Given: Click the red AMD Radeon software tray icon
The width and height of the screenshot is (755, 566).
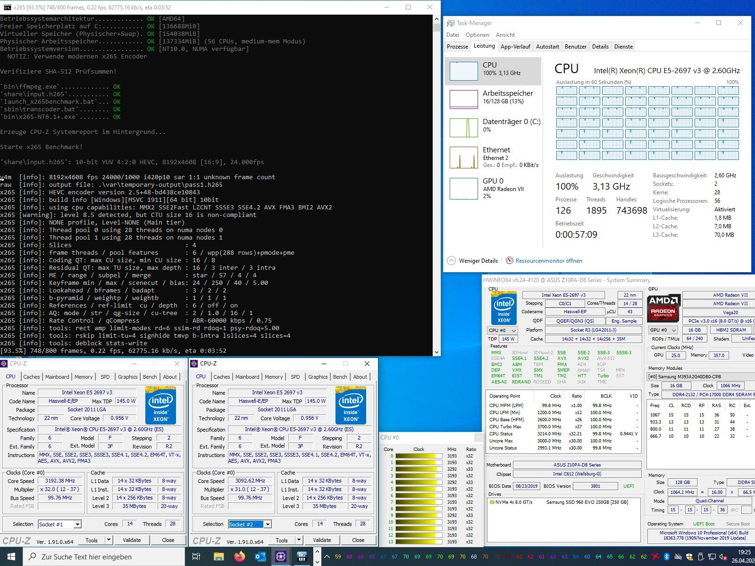Looking at the screenshot, I should [655, 557].
